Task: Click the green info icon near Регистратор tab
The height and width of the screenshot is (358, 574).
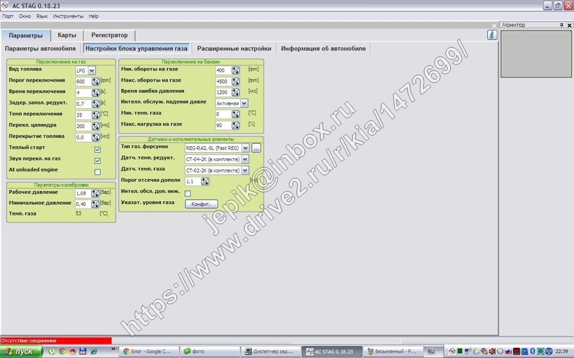Action: coord(492,35)
